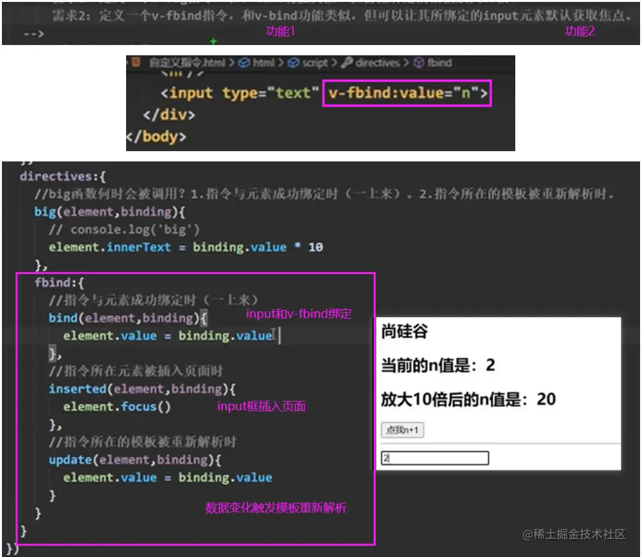This screenshot has width=642, height=557.
Task: Click comment //指令所在的模板被重新解析时
Action: pyautogui.click(x=142, y=442)
